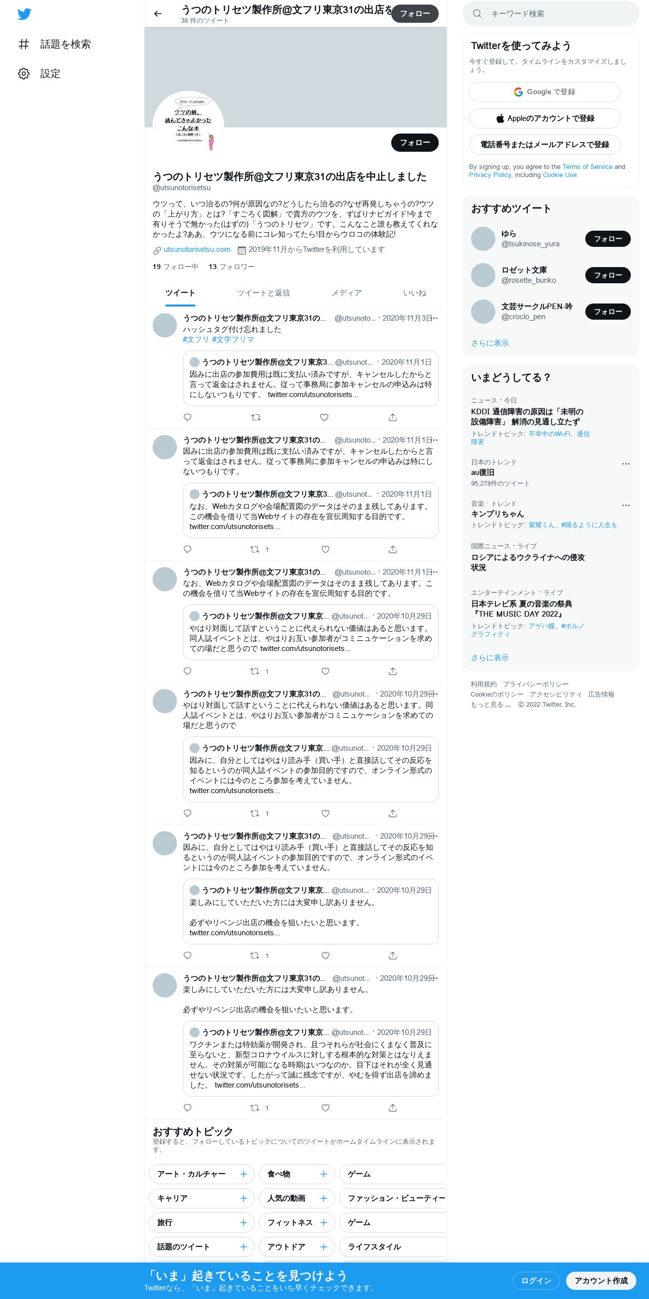Open more options for キンプリちゃん trend

pos(626,505)
